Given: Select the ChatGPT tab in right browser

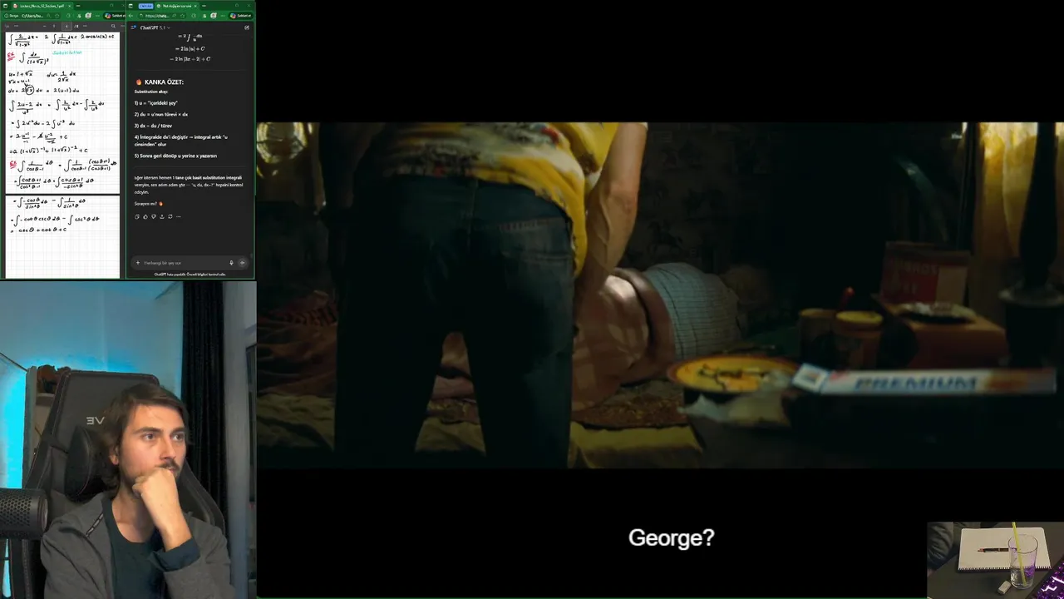Looking at the screenshot, I should click(x=177, y=6).
